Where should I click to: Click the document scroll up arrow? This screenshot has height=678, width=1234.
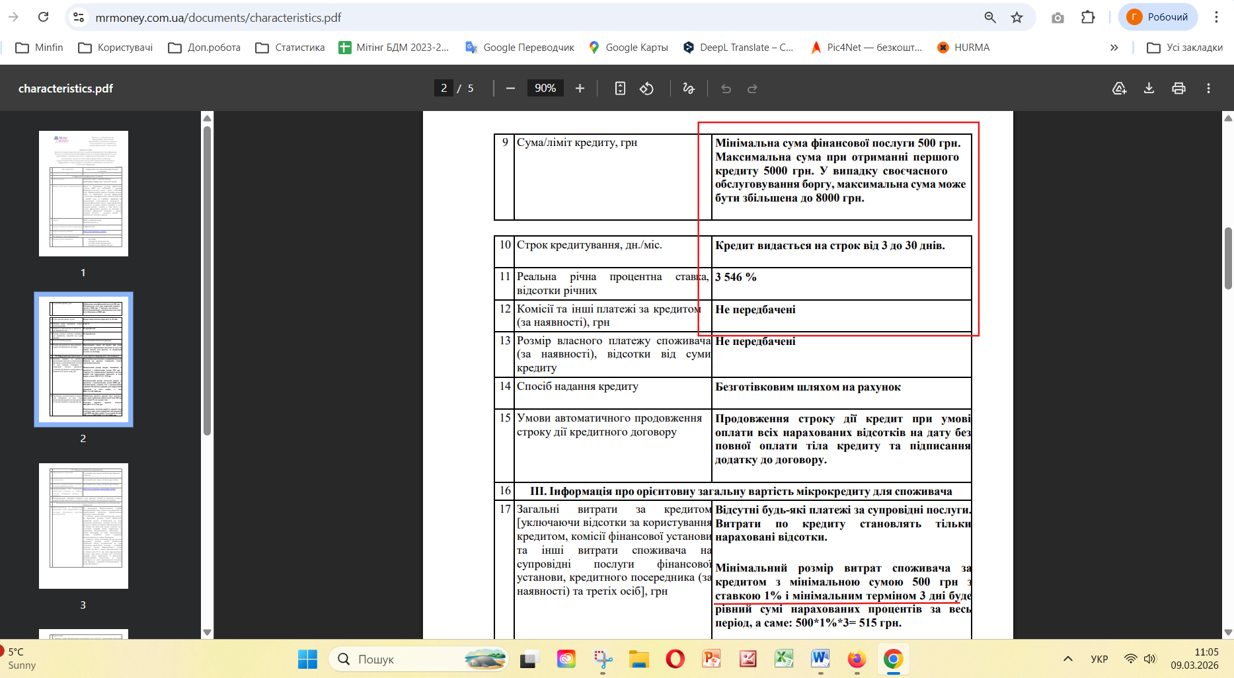1228,118
